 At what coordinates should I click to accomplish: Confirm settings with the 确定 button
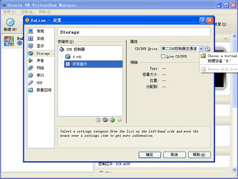150,155
